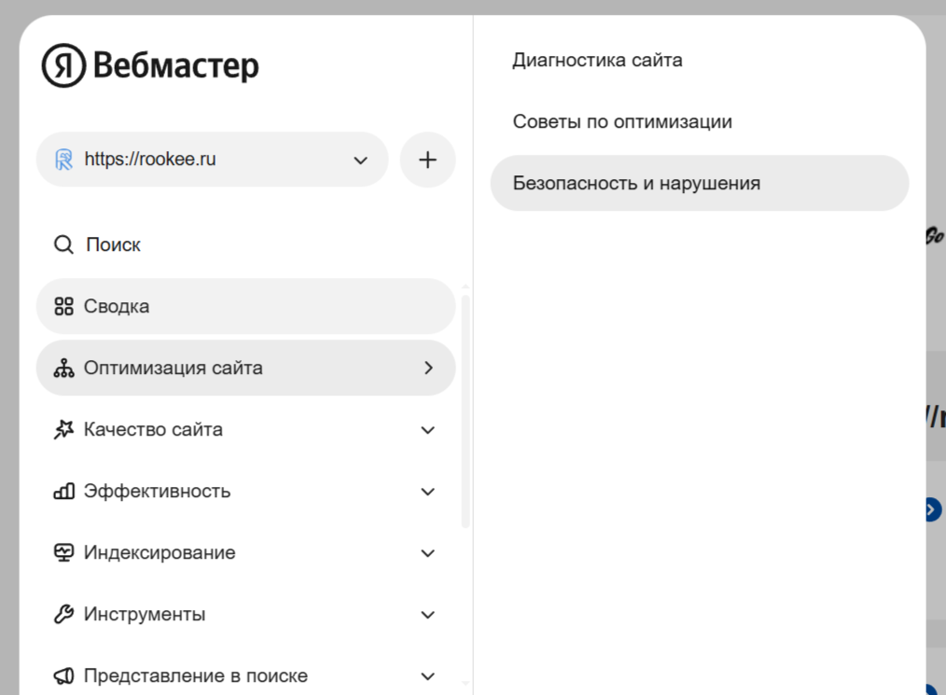Click the Эффективность bar chart icon

[63, 492]
